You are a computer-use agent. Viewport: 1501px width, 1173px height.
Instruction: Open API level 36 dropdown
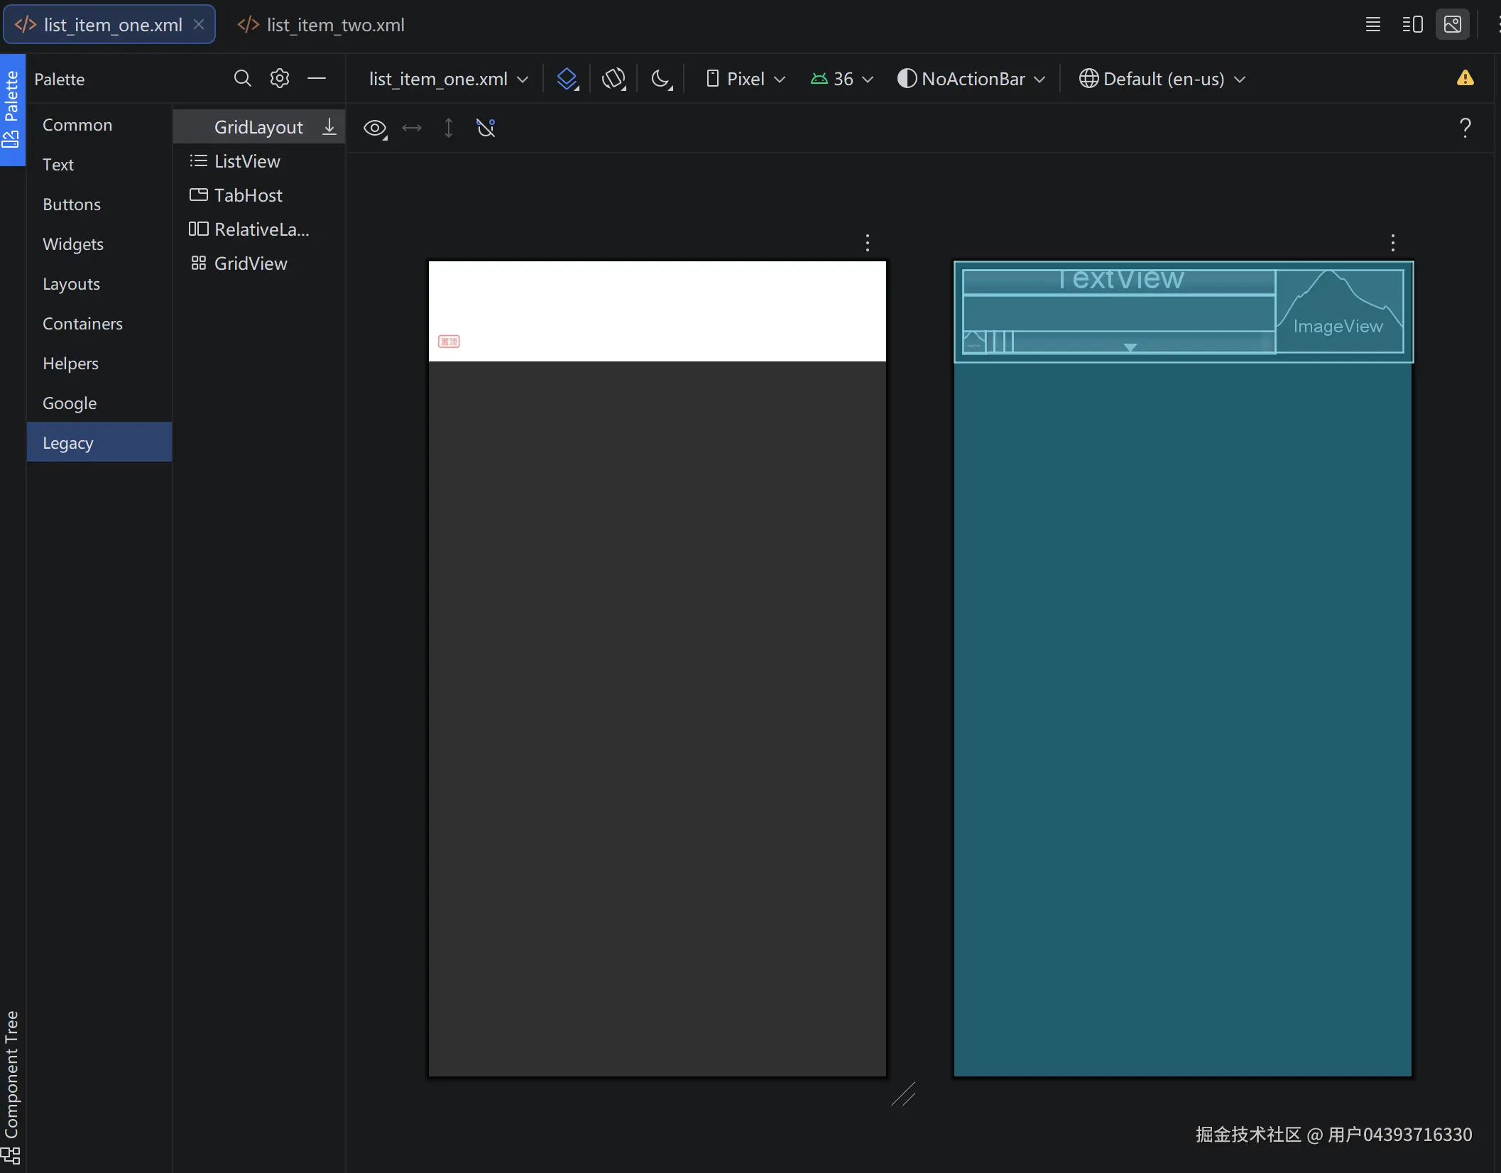tap(841, 79)
